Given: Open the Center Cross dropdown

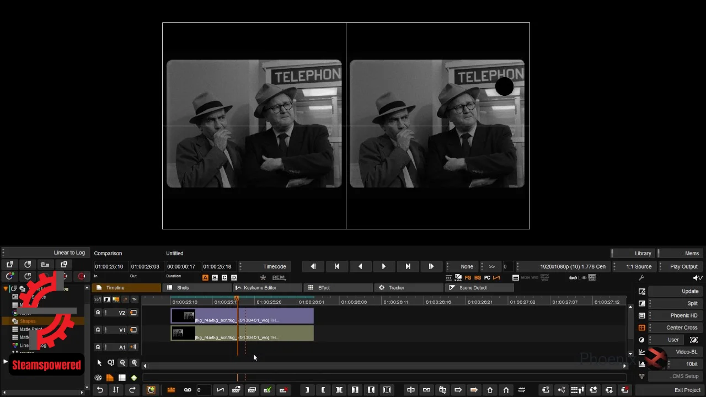Looking at the screenshot, I should tap(676, 328).
